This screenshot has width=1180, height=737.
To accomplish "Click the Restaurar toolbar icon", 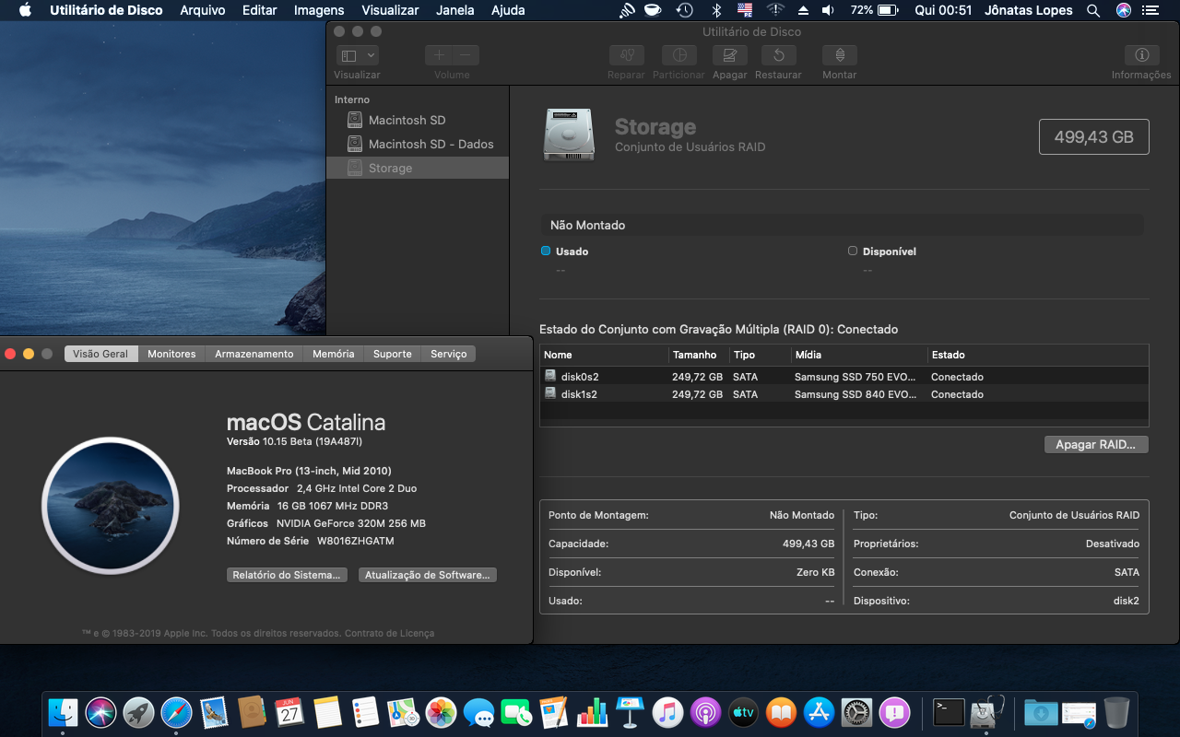I will [x=778, y=55].
